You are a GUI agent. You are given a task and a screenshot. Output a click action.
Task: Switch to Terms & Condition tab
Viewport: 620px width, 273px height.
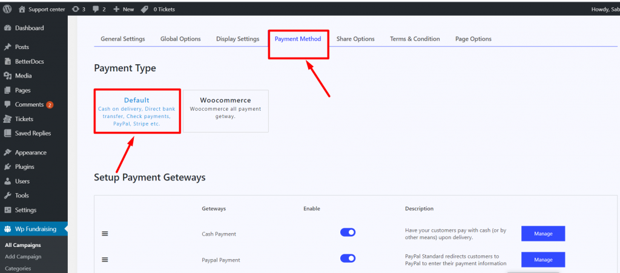point(415,39)
